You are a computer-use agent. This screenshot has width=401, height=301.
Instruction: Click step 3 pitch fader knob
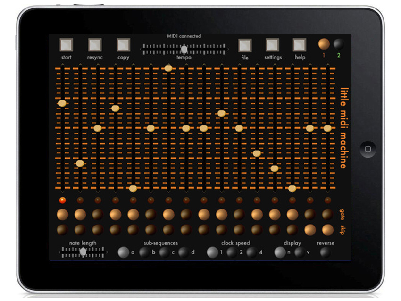[98, 128]
